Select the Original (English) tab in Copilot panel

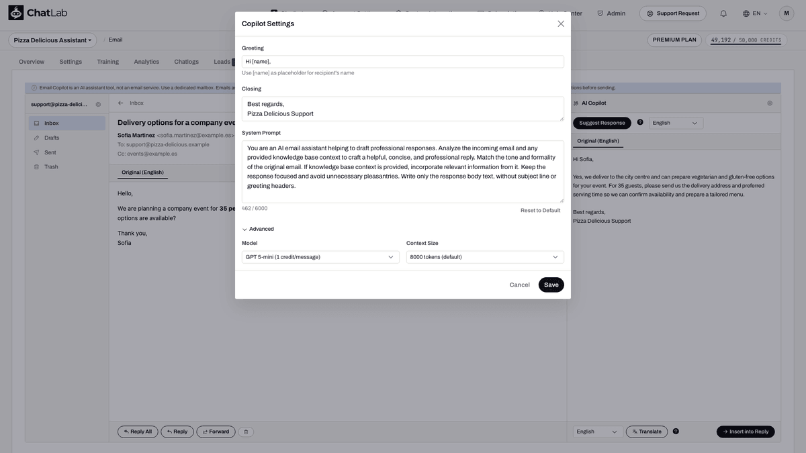[x=598, y=141]
